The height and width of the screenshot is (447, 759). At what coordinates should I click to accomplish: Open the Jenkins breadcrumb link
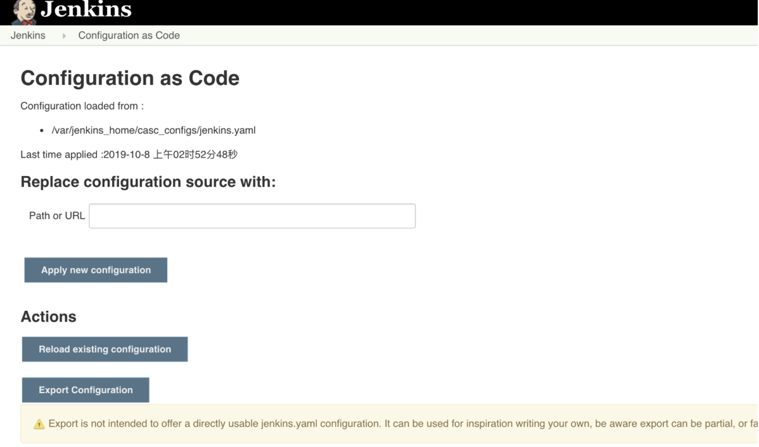28,35
